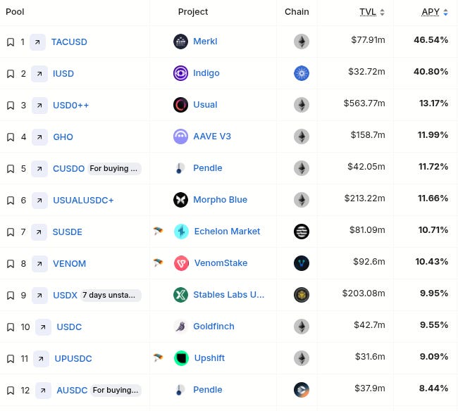Open external link arrow for SUSDE
This screenshot has width=458, height=411.
coord(39,232)
